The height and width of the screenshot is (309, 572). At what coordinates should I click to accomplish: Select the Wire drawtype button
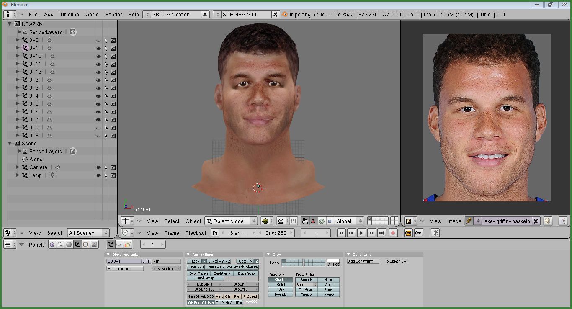click(x=281, y=290)
